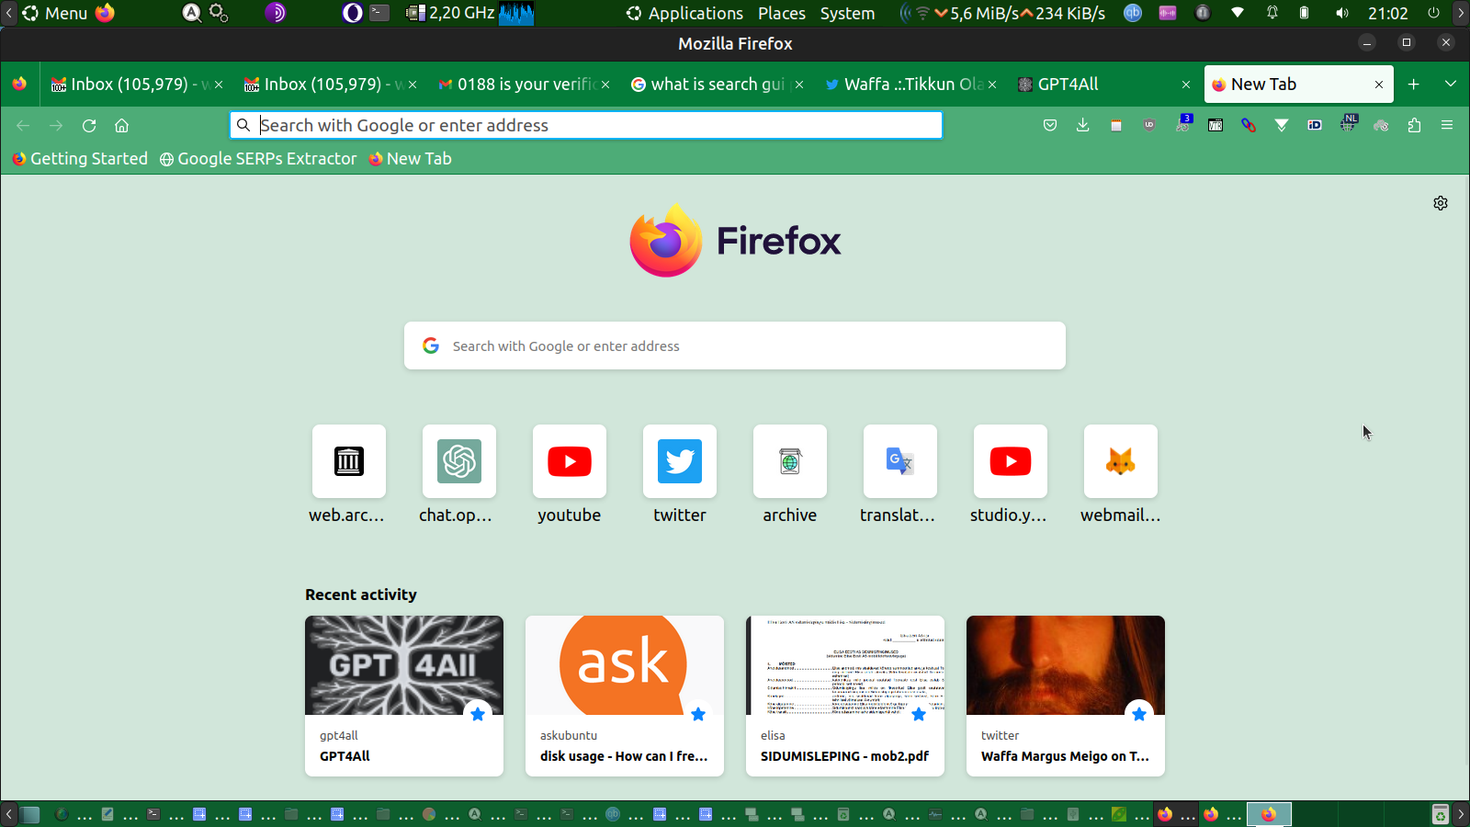
Task: Reload the current page
Action: point(89,125)
